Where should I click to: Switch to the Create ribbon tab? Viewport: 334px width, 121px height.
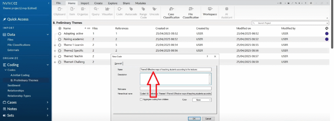[99, 3]
